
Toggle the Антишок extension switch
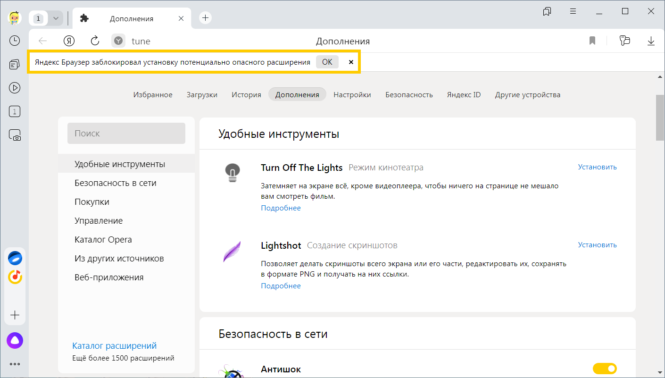pyautogui.click(x=604, y=368)
